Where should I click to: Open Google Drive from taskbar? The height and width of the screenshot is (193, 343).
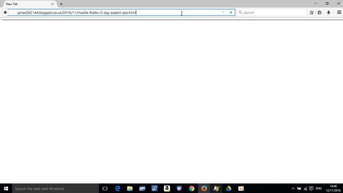click(229, 188)
